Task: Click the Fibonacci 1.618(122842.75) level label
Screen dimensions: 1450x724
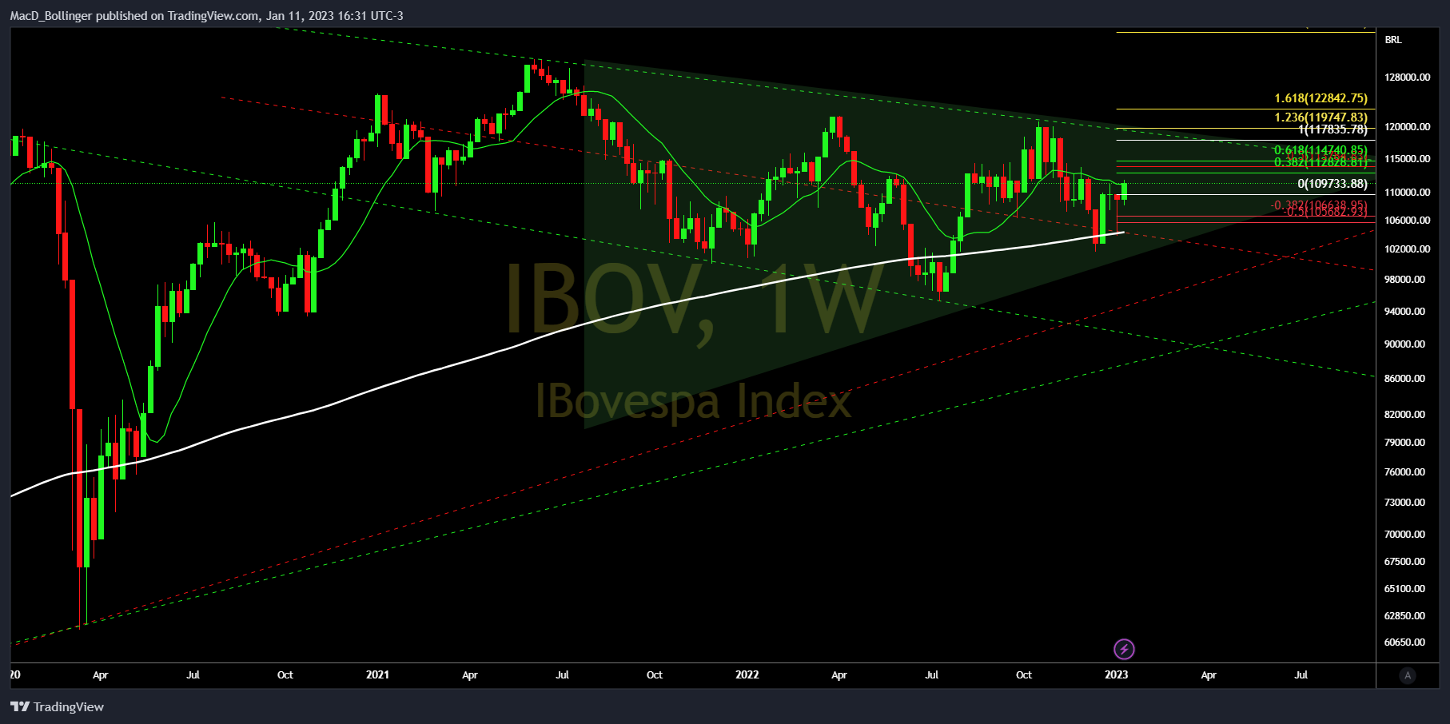Action: pyautogui.click(x=1321, y=99)
